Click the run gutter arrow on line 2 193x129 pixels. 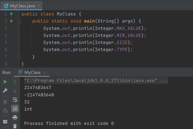point(12,21)
